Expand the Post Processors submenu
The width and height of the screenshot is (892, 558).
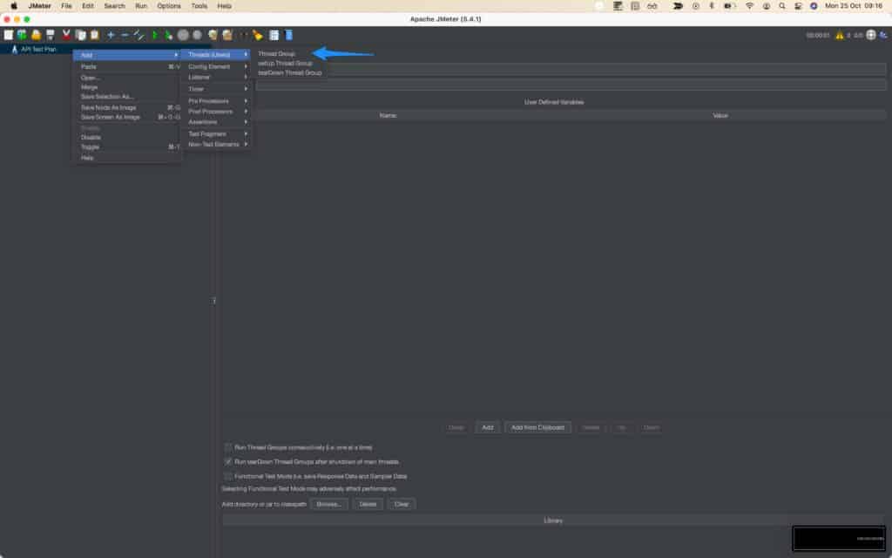(x=217, y=112)
